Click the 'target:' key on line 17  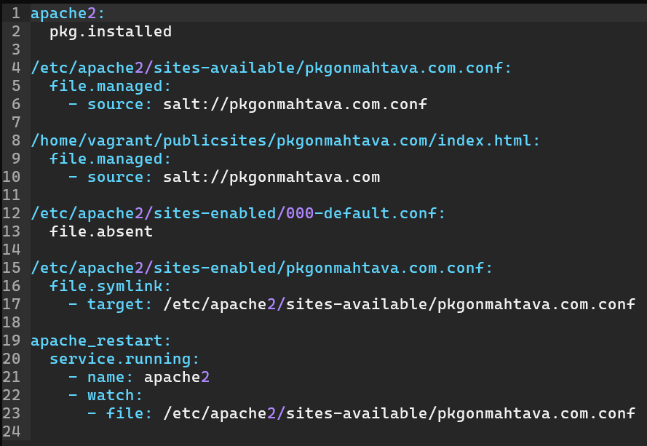[x=120, y=304]
